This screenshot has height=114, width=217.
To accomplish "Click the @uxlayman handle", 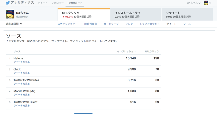I will pos(22,17).
